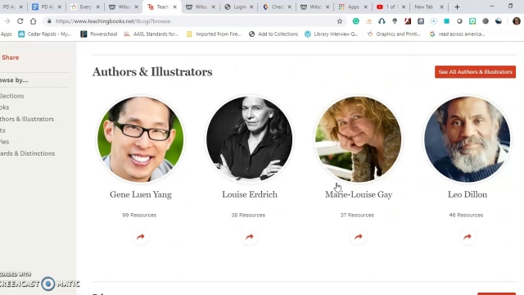Screen dimensions: 524x295
Task: Open the Add to Collections bookmark
Action: 273,34
